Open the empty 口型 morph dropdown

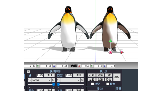click(70, 80)
